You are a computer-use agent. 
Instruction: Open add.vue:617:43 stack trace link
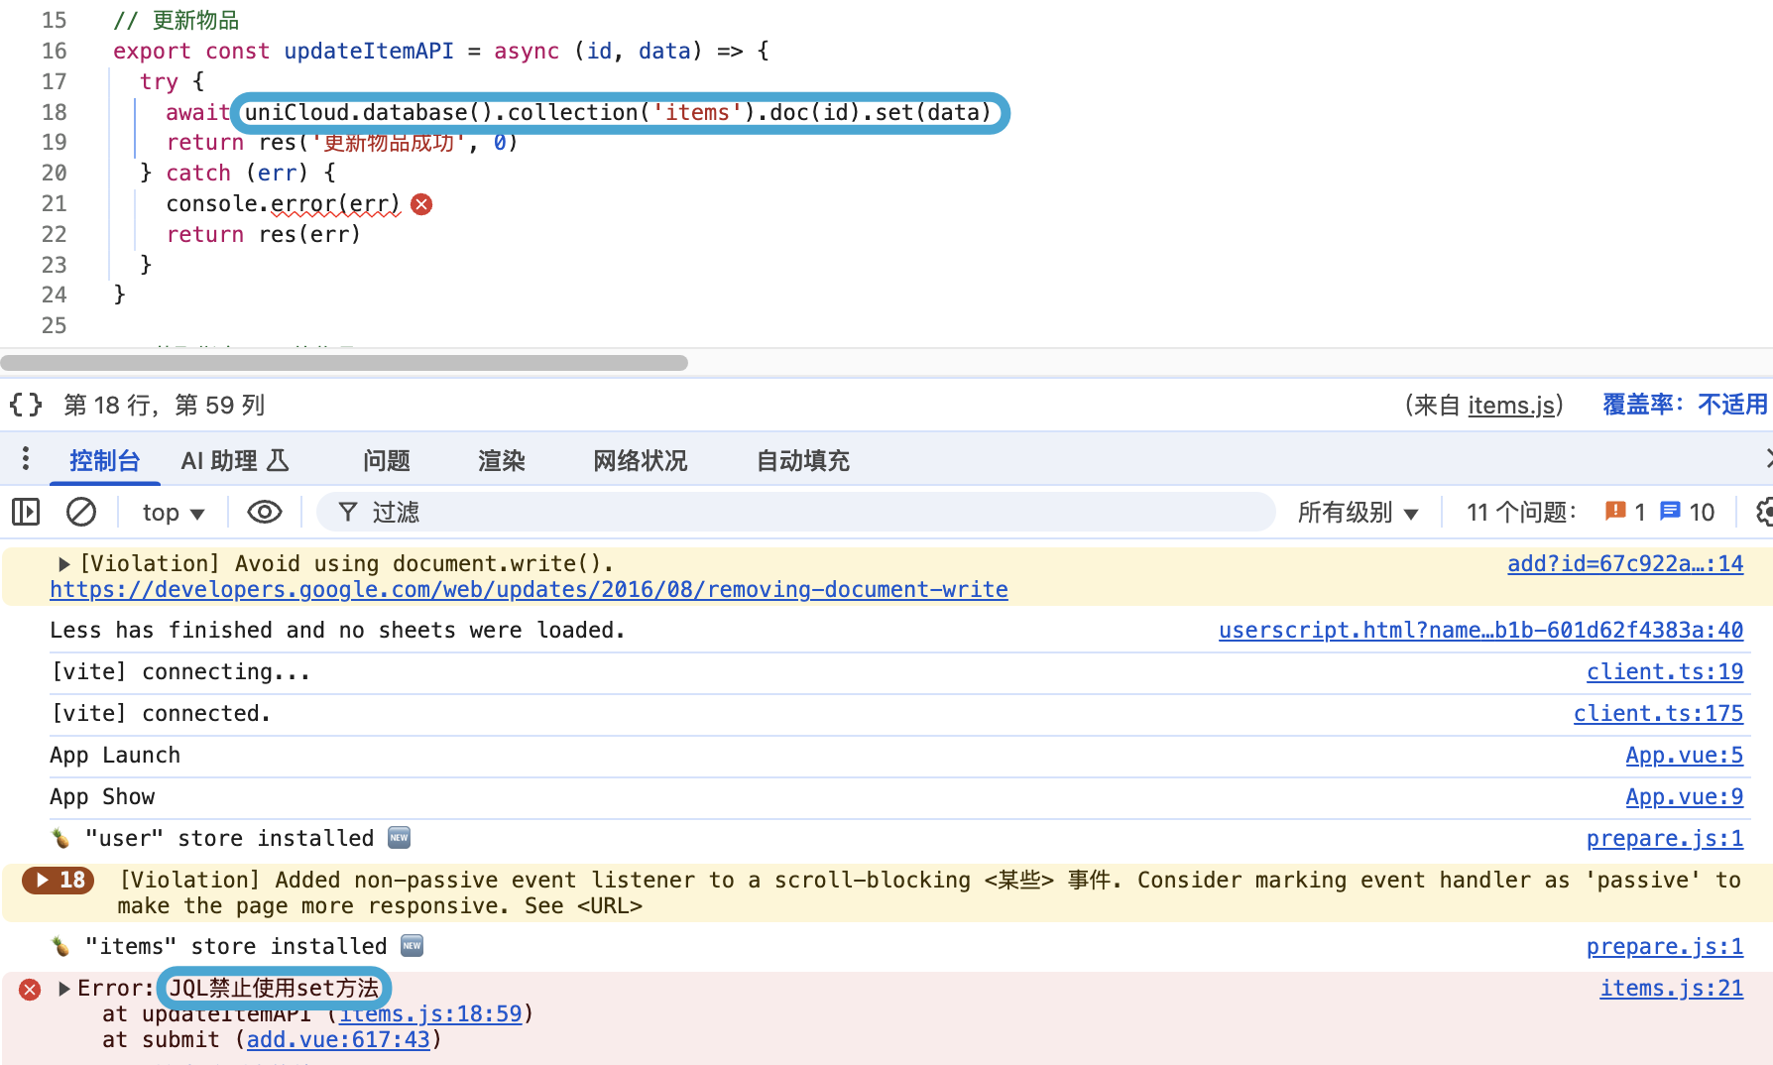(338, 1039)
